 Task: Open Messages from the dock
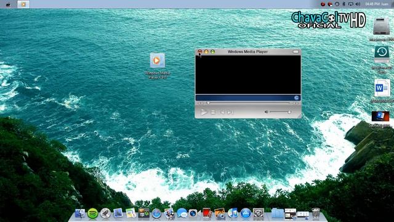(x=182, y=213)
